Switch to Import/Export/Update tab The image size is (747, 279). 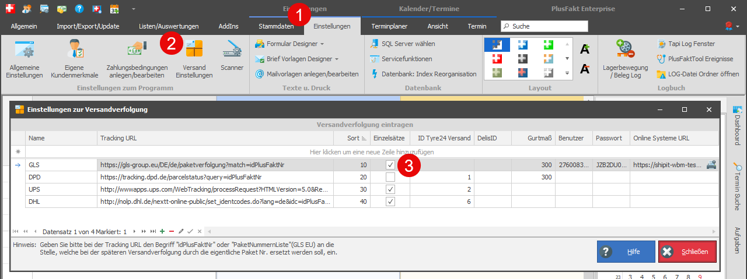pos(87,26)
